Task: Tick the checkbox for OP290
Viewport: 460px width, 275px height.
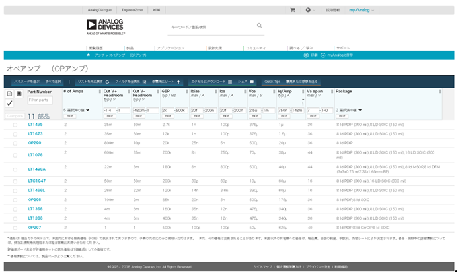Action: [15, 144]
